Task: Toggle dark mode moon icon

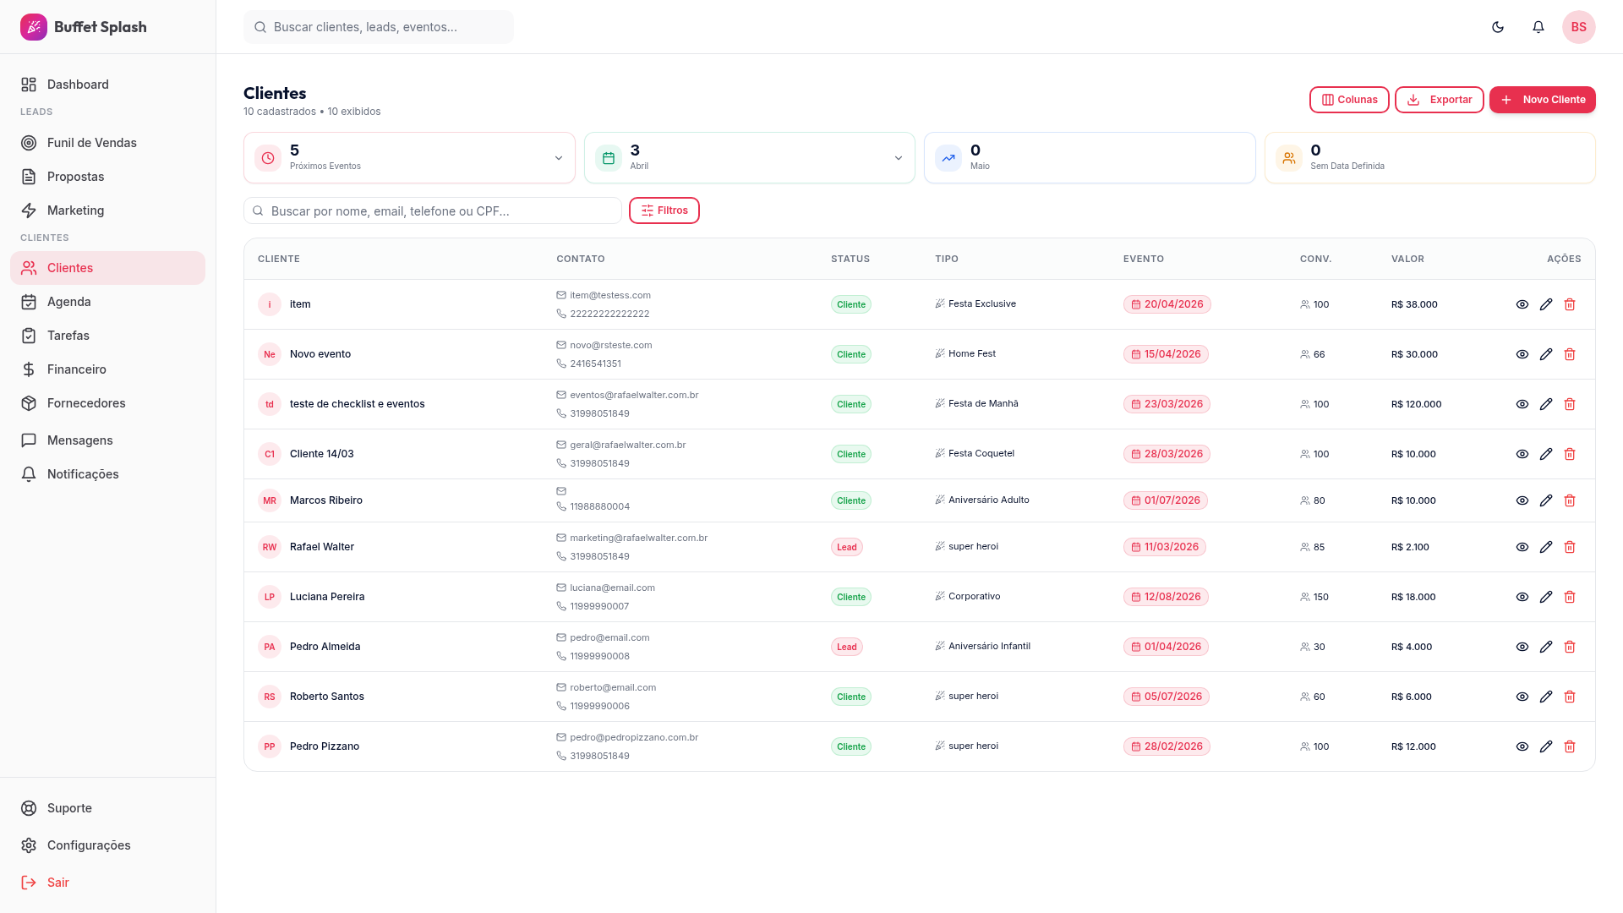Action: coord(1498,27)
